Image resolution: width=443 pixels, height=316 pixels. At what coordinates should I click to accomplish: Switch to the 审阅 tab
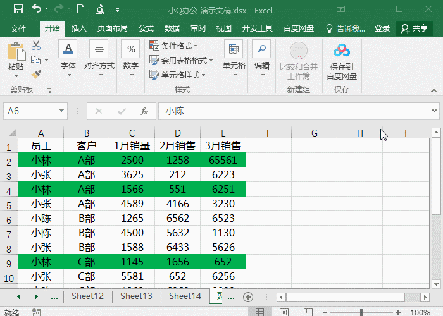[x=198, y=28]
